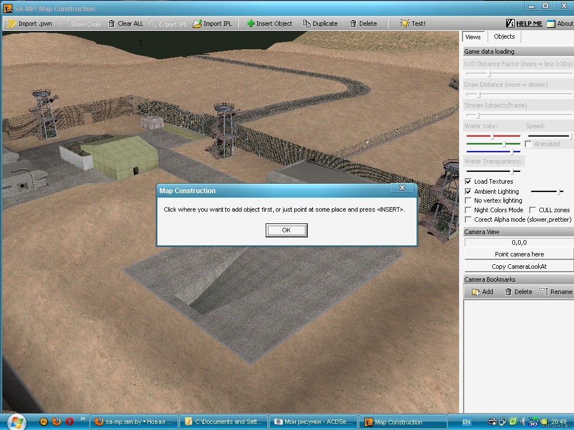The height and width of the screenshot is (430, 574).
Task: Click the Stream objects/frame slider
Action: 518,115
